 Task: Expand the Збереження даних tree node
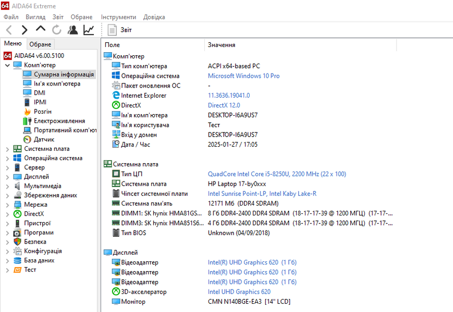coord(7,196)
